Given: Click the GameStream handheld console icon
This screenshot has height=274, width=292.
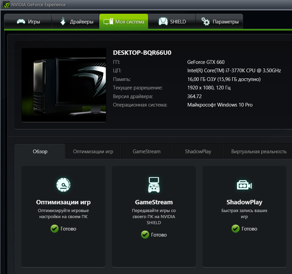Looking at the screenshot, I should pyautogui.click(x=154, y=185).
